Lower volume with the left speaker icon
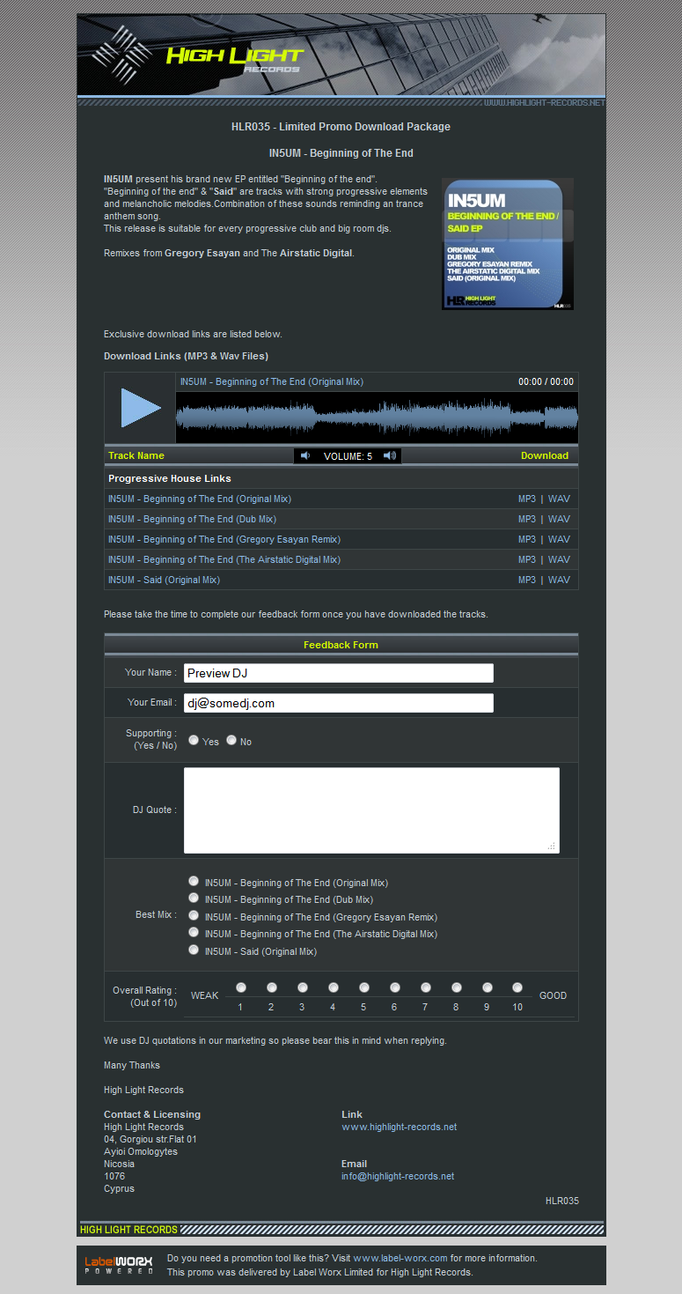The width and height of the screenshot is (682, 1294). coord(305,455)
